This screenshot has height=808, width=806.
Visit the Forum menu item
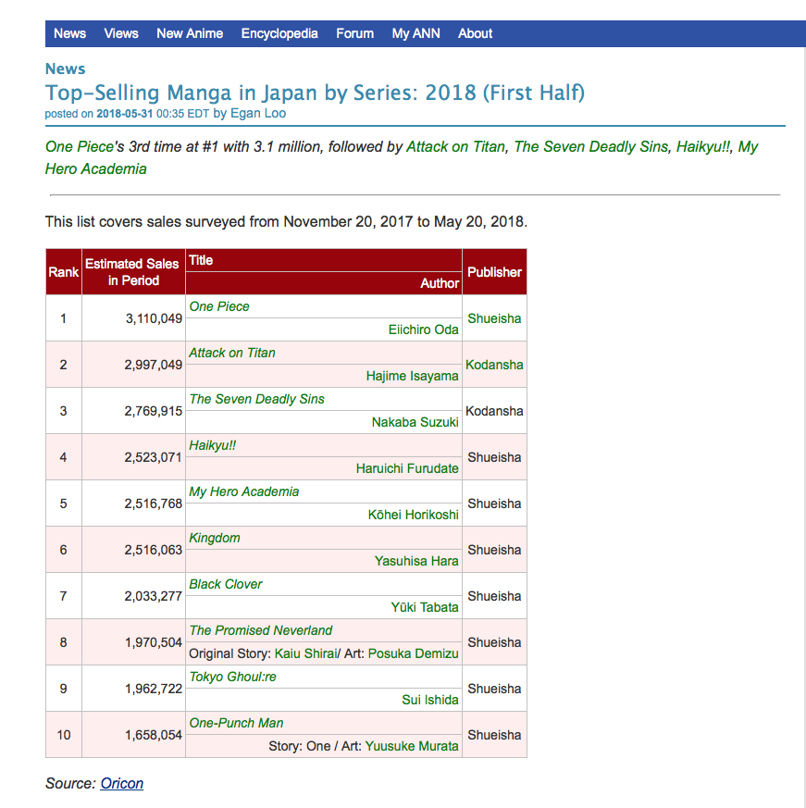pyautogui.click(x=354, y=33)
